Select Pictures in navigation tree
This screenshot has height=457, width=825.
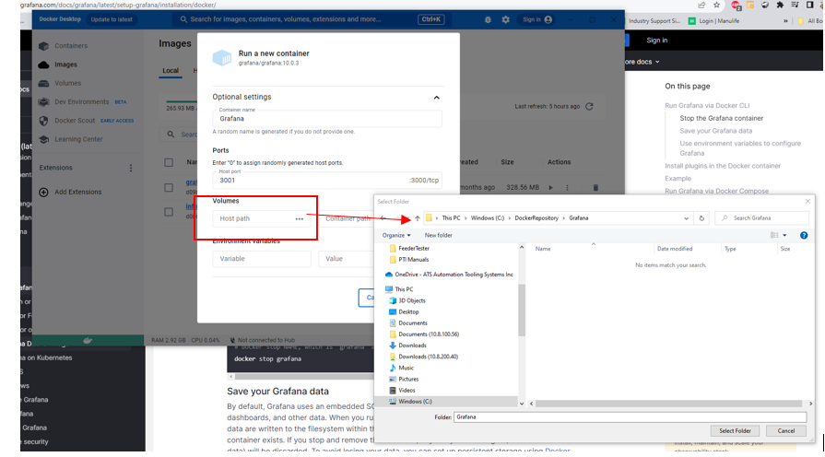pos(404,380)
